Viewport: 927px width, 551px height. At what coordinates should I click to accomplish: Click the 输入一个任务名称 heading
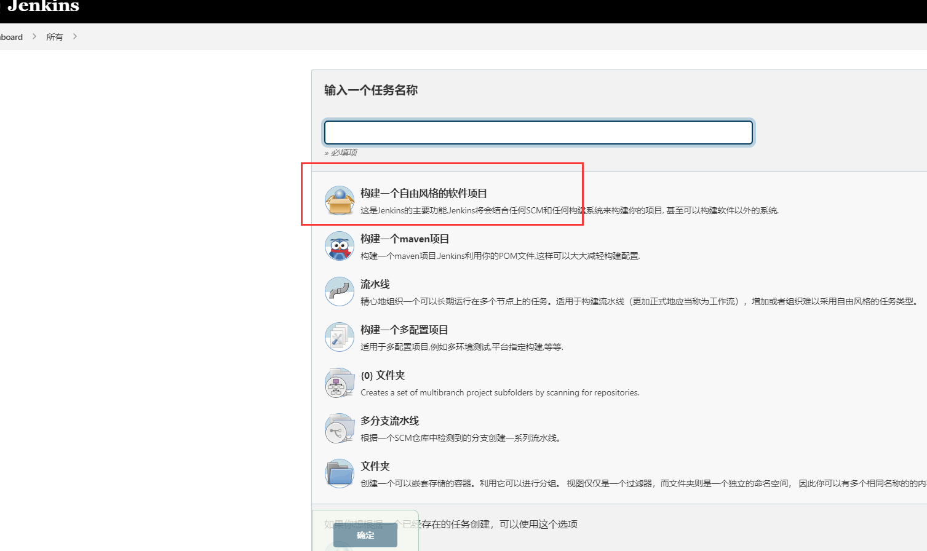click(x=371, y=90)
